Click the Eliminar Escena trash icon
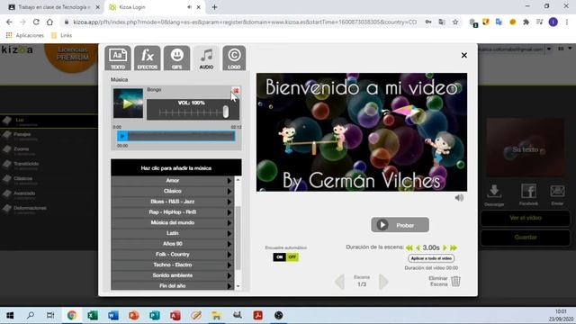 pyautogui.click(x=455, y=282)
